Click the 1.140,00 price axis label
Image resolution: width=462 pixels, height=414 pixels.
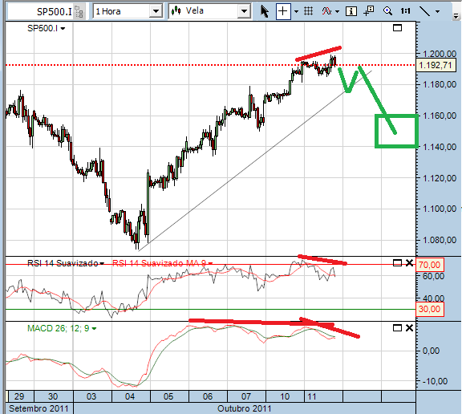[440, 147]
